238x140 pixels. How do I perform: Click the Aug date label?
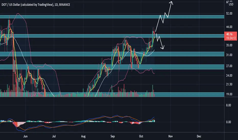[83, 136]
